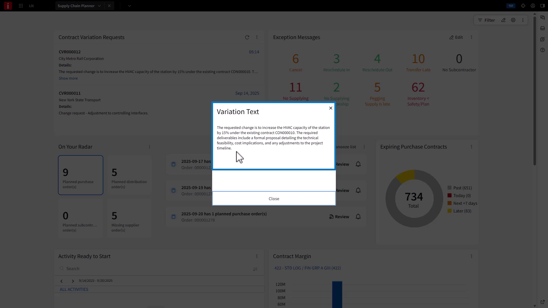Close the Variation Text dialog via Close button
Image resolution: width=548 pixels, height=308 pixels.
274,198
